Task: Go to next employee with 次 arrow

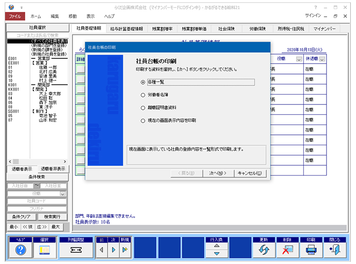Action: pyautogui.click(x=113, y=250)
